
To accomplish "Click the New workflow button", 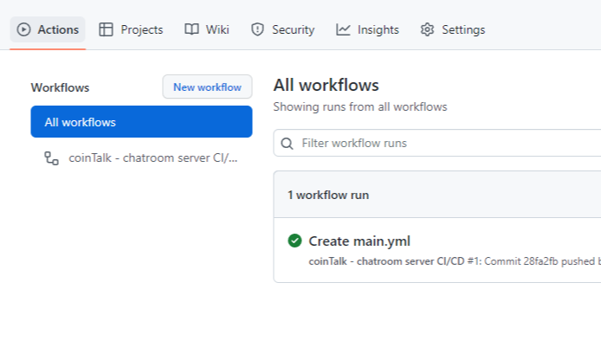I will pyautogui.click(x=207, y=87).
